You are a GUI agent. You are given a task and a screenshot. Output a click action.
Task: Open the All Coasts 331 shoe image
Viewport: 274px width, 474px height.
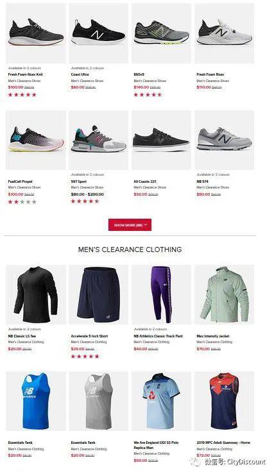pos(161,140)
